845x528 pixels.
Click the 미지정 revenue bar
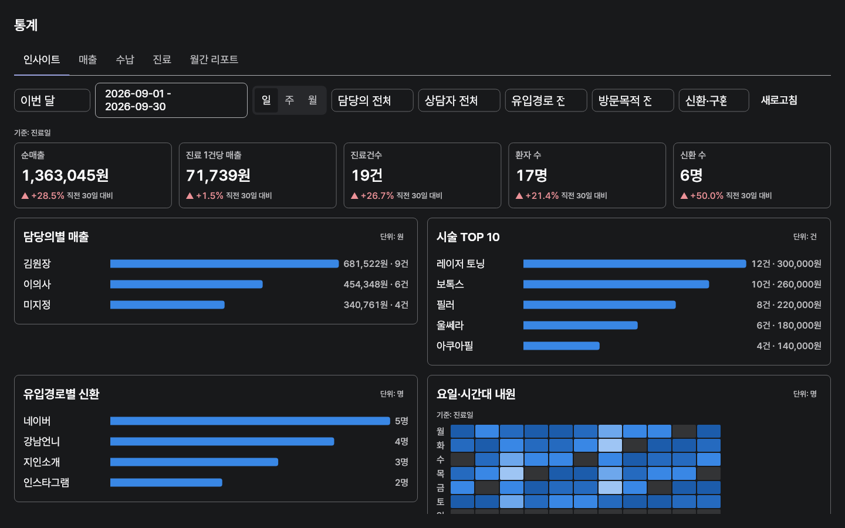click(168, 305)
